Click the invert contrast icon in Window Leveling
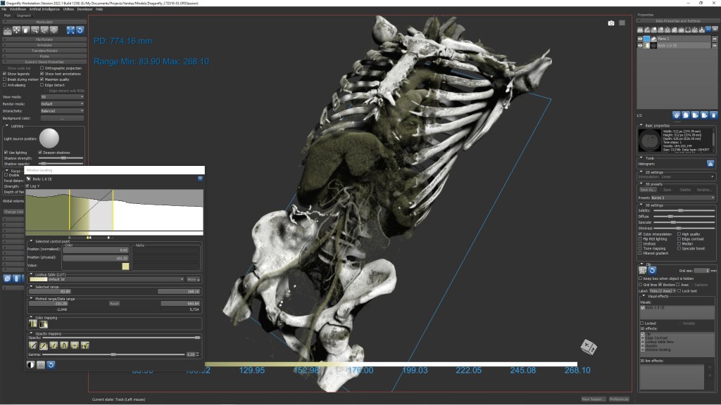Viewport: 721px width, 405px height. tap(30, 364)
